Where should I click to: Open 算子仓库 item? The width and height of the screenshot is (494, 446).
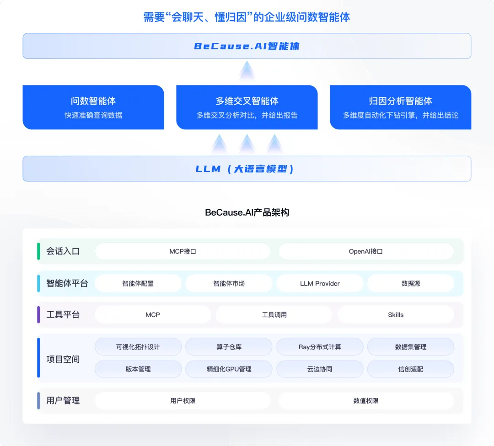[229, 347]
